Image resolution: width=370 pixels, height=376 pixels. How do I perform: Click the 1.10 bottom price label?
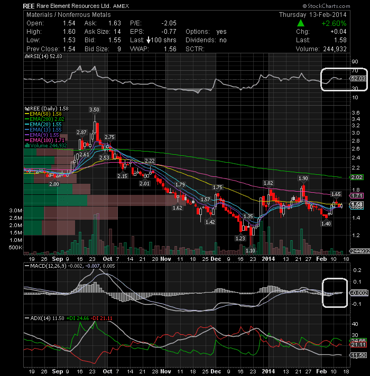250,251
